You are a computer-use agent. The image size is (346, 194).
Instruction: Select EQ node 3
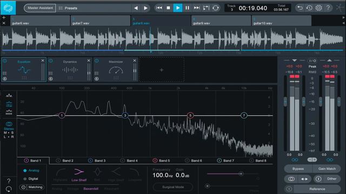[125, 115]
